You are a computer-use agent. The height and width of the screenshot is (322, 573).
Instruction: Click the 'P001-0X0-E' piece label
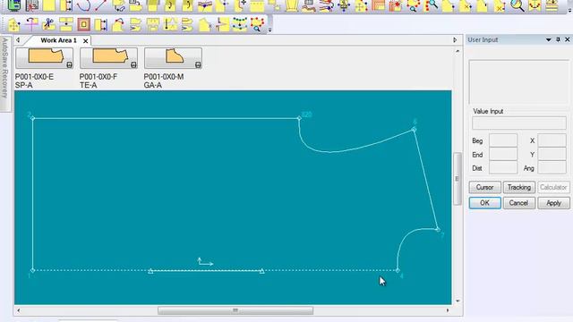tap(34, 77)
